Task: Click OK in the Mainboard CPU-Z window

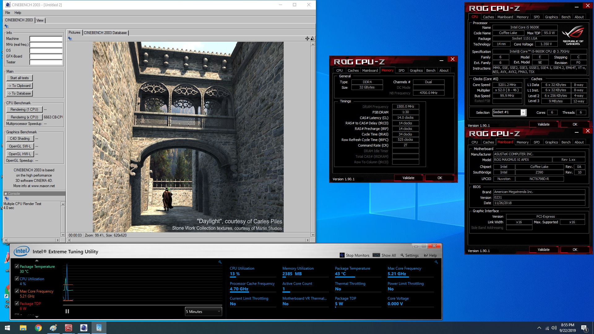Action: [575, 250]
